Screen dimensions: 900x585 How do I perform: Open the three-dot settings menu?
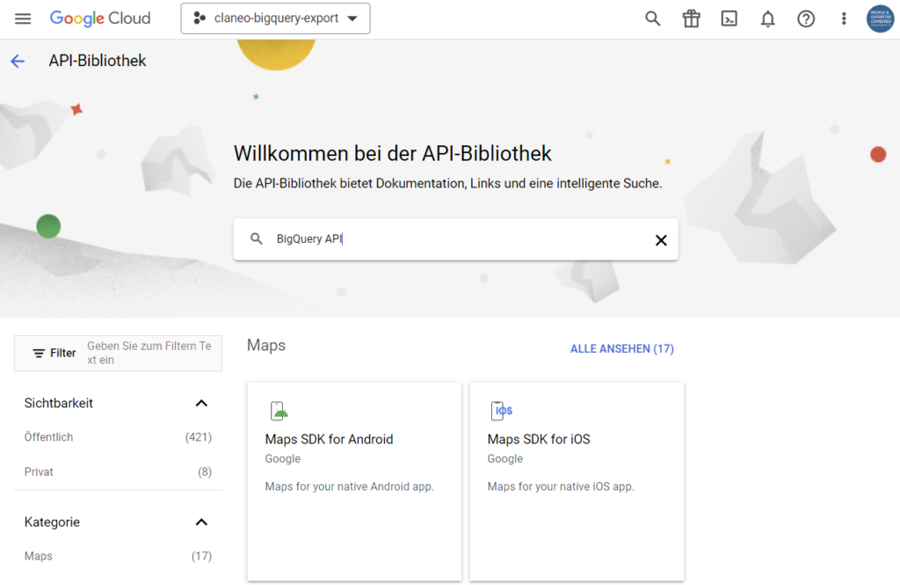pyautogui.click(x=844, y=18)
